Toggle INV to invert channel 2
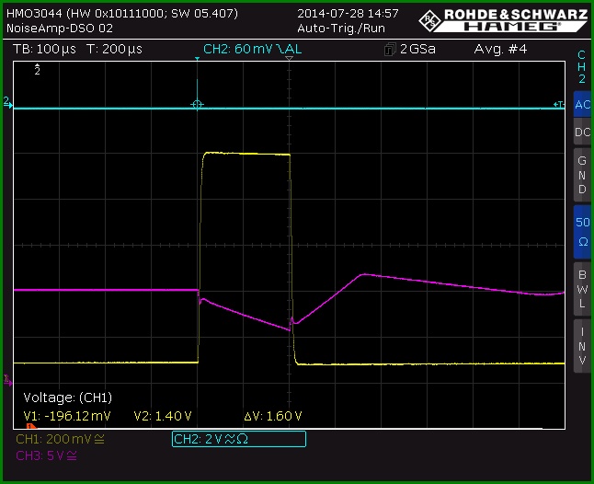Screen dimensions: 594x484 (x=582, y=346)
